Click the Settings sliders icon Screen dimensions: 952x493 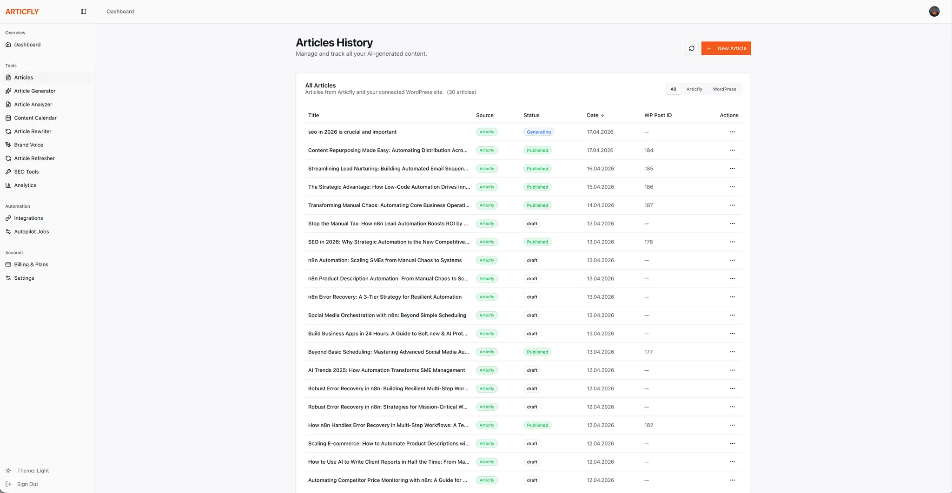(x=8, y=278)
